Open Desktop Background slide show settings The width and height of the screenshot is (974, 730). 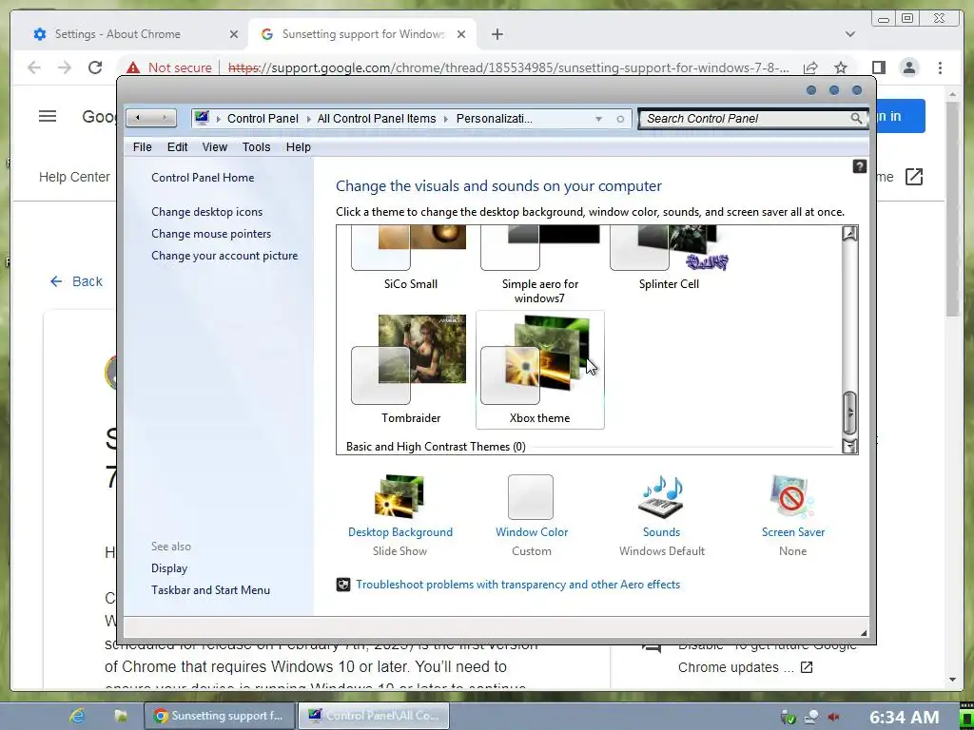[x=399, y=496]
